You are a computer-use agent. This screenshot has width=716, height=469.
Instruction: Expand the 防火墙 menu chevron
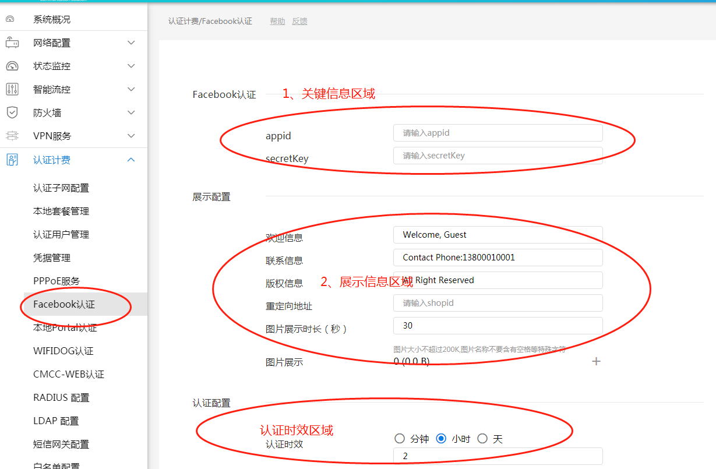point(131,112)
